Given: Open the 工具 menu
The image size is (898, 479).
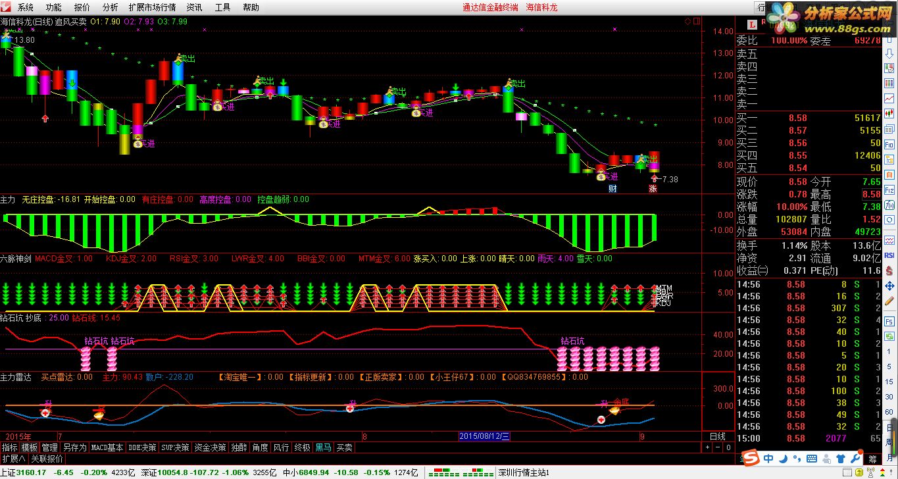Looking at the screenshot, I should click(222, 7).
